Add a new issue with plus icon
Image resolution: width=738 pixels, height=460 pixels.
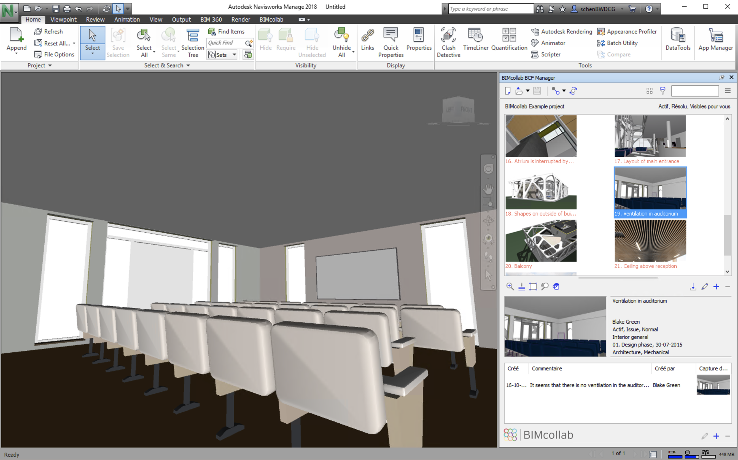coord(716,286)
